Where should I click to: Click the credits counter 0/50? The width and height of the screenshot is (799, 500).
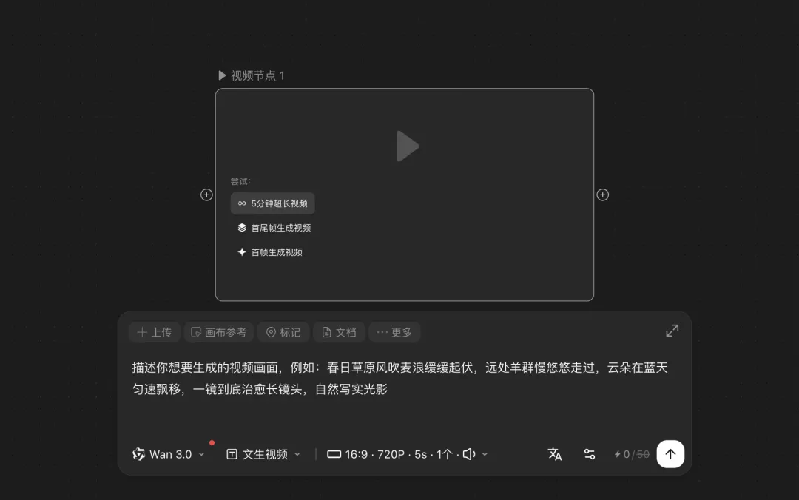click(x=631, y=454)
